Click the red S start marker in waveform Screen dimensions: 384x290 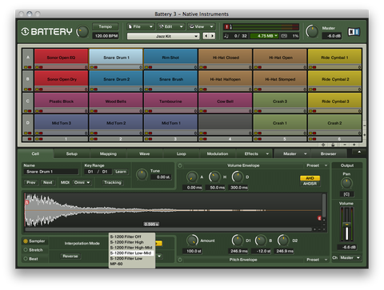click(x=26, y=203)
